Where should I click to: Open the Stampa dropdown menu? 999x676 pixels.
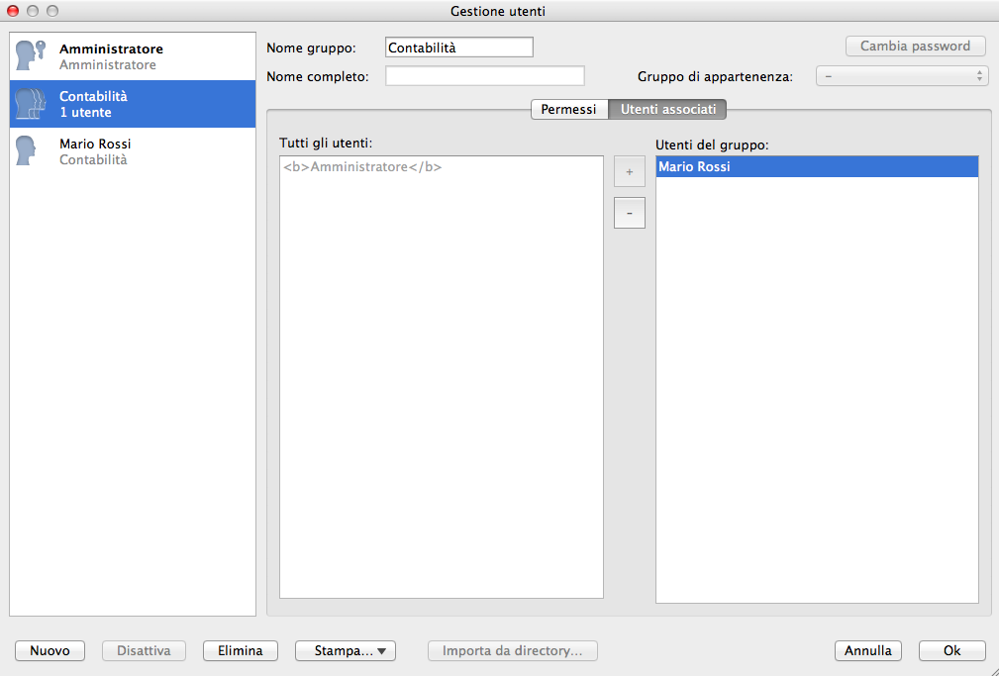click(345, 650)
